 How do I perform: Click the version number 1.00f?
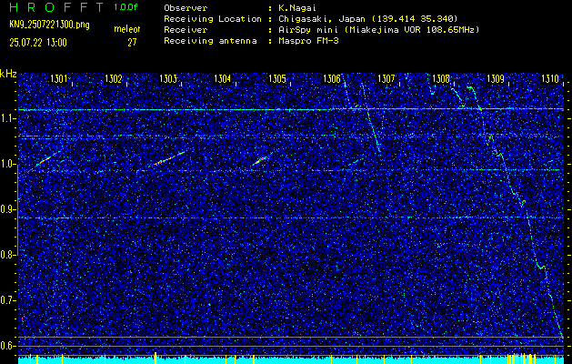tap(125, 7)
